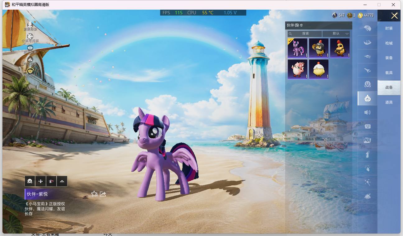Open the 默认 sort dropdown

pos(336,34)
